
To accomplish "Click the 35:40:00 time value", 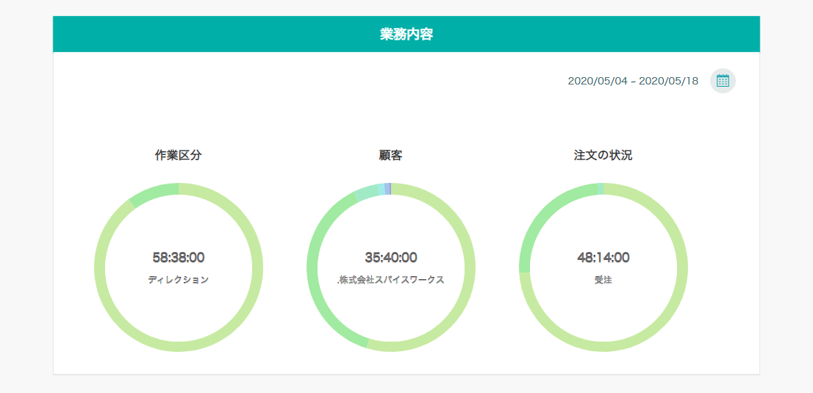I will pos(391,257).
